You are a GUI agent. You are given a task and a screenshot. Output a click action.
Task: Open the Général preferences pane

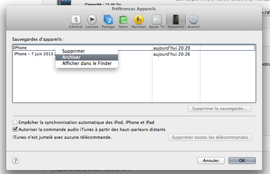coord(76,21)
